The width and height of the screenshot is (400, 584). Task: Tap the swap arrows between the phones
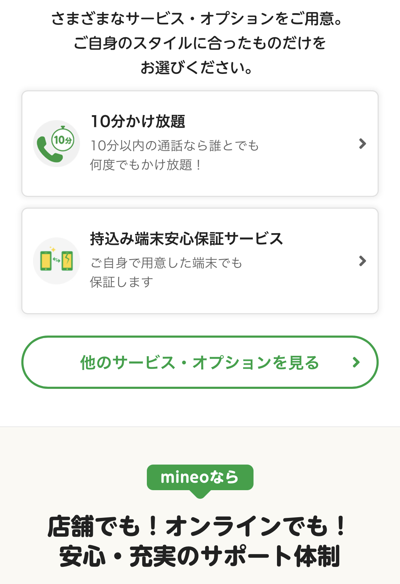tap(57, 260)
